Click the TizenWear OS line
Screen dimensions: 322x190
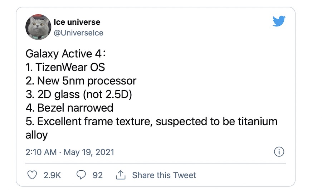click(65, 68)
